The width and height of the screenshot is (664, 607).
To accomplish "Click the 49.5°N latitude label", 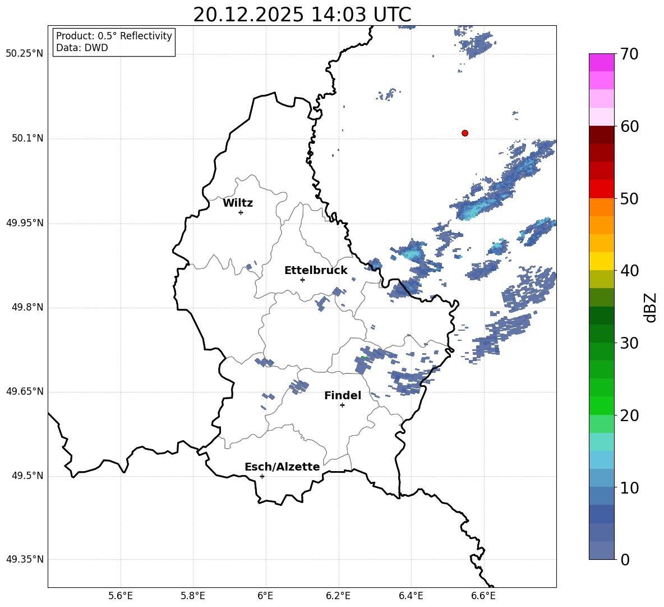I will [28, 476].
